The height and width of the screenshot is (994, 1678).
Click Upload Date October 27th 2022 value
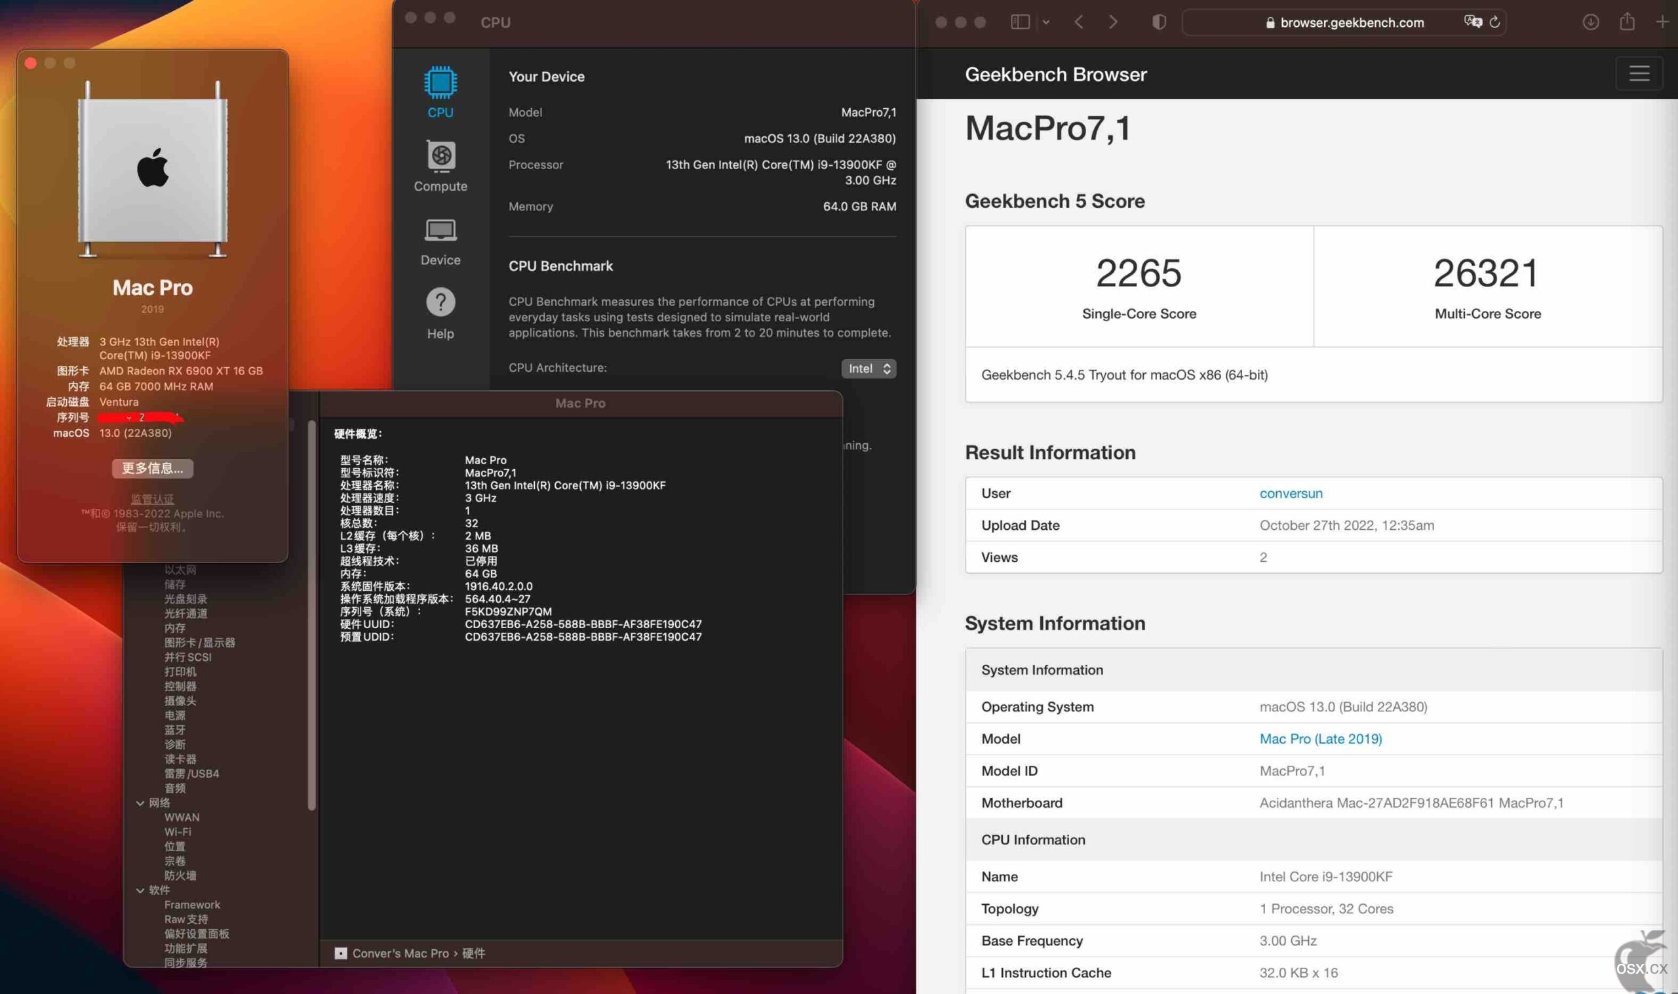point(1346,525)
